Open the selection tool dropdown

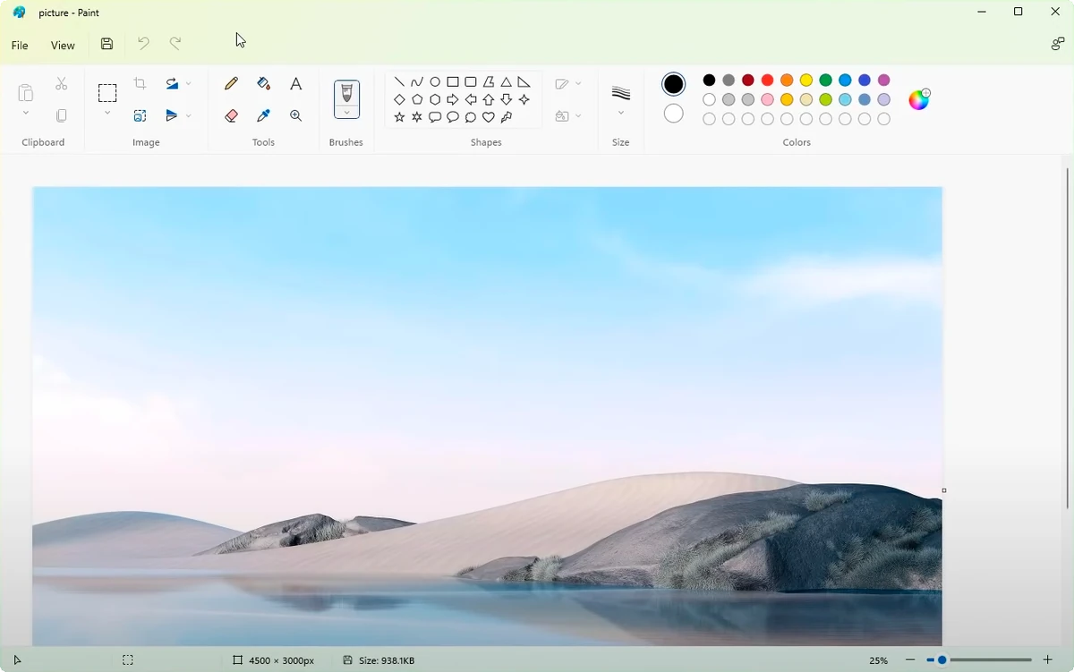click(x=107, y=114)
